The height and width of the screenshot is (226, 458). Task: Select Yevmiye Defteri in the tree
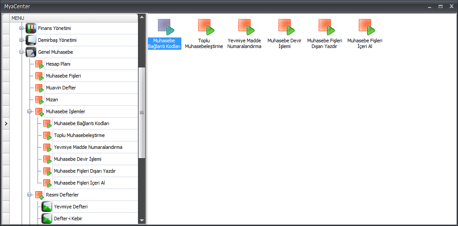tap(71, 207)
